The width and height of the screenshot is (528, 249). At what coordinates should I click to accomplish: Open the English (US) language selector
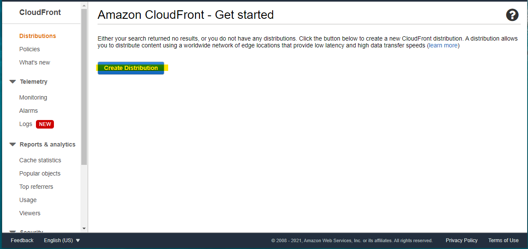[x=62, y=240]
